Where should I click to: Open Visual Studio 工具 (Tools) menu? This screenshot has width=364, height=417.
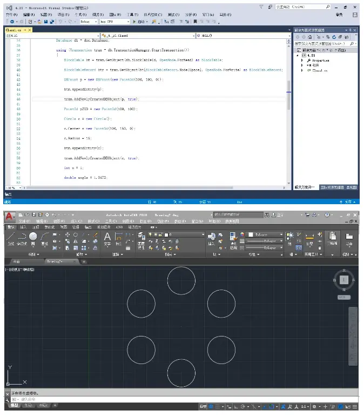click(132, 15)
